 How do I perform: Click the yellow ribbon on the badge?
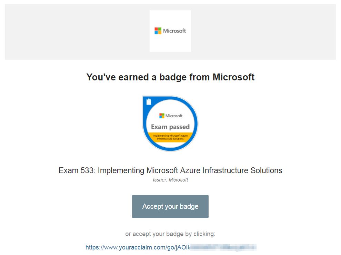click(x=170, y=137)
